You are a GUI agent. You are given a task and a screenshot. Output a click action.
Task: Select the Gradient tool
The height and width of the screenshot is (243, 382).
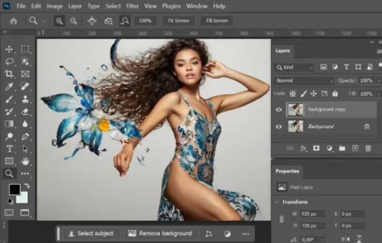10,124
